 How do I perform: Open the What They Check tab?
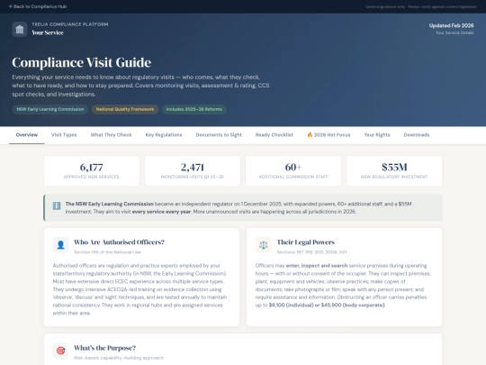(111, 134)
